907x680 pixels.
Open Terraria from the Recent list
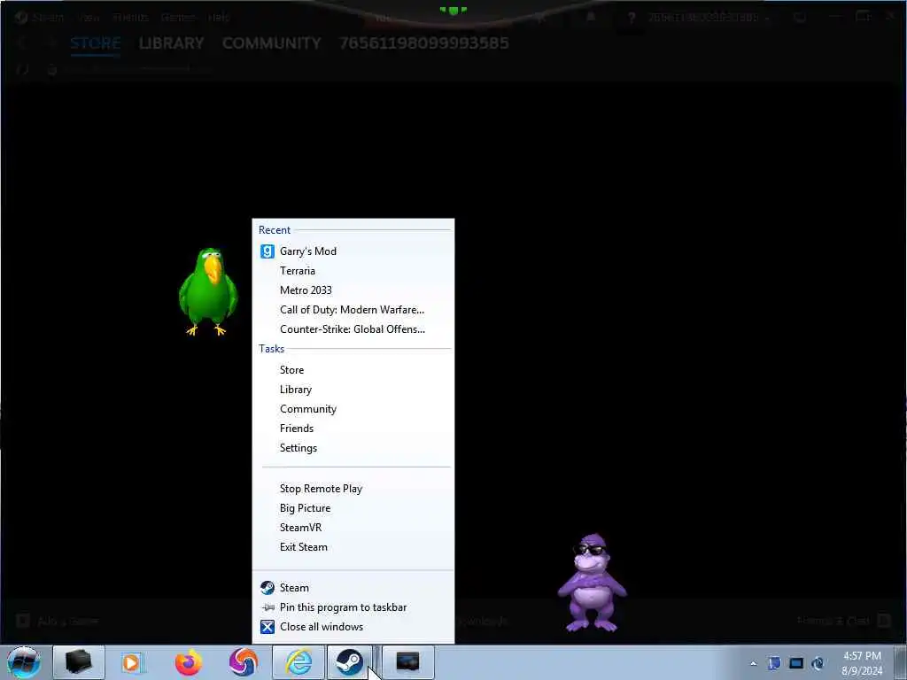click(353, 271)
